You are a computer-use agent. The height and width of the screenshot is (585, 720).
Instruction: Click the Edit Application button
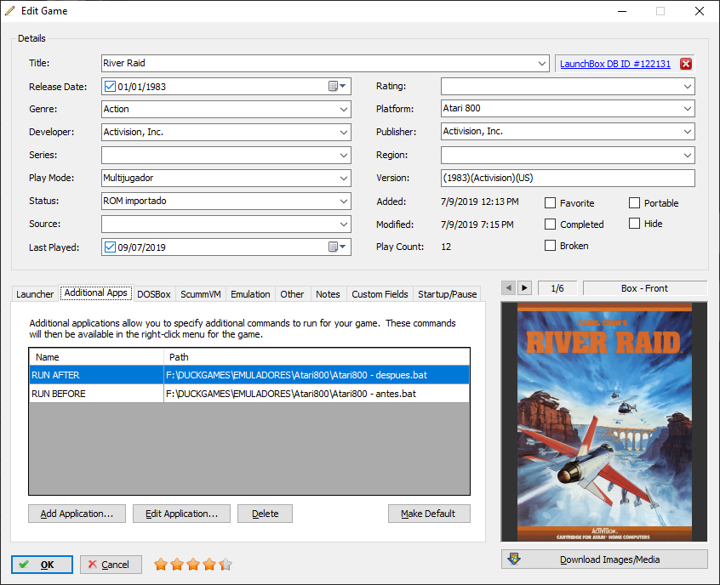tap(181, 514)
